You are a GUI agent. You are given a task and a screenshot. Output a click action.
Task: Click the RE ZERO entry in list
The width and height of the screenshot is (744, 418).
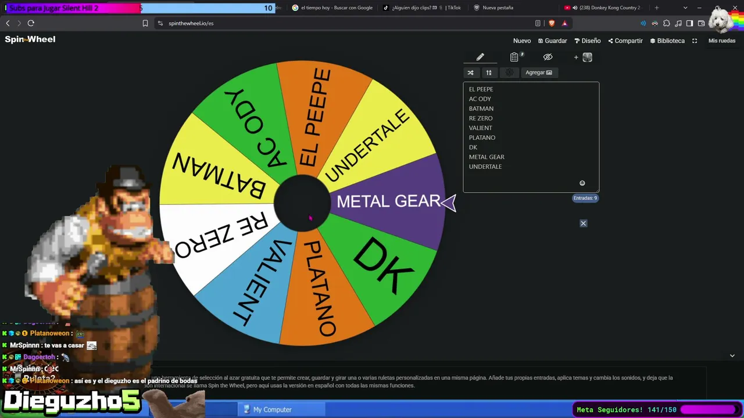click(x=481, y=118)
